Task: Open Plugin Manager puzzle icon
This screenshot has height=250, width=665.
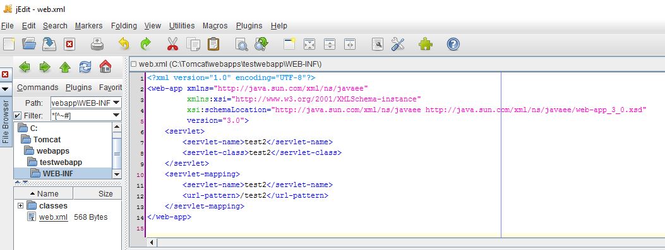Action: coord(426,44)
